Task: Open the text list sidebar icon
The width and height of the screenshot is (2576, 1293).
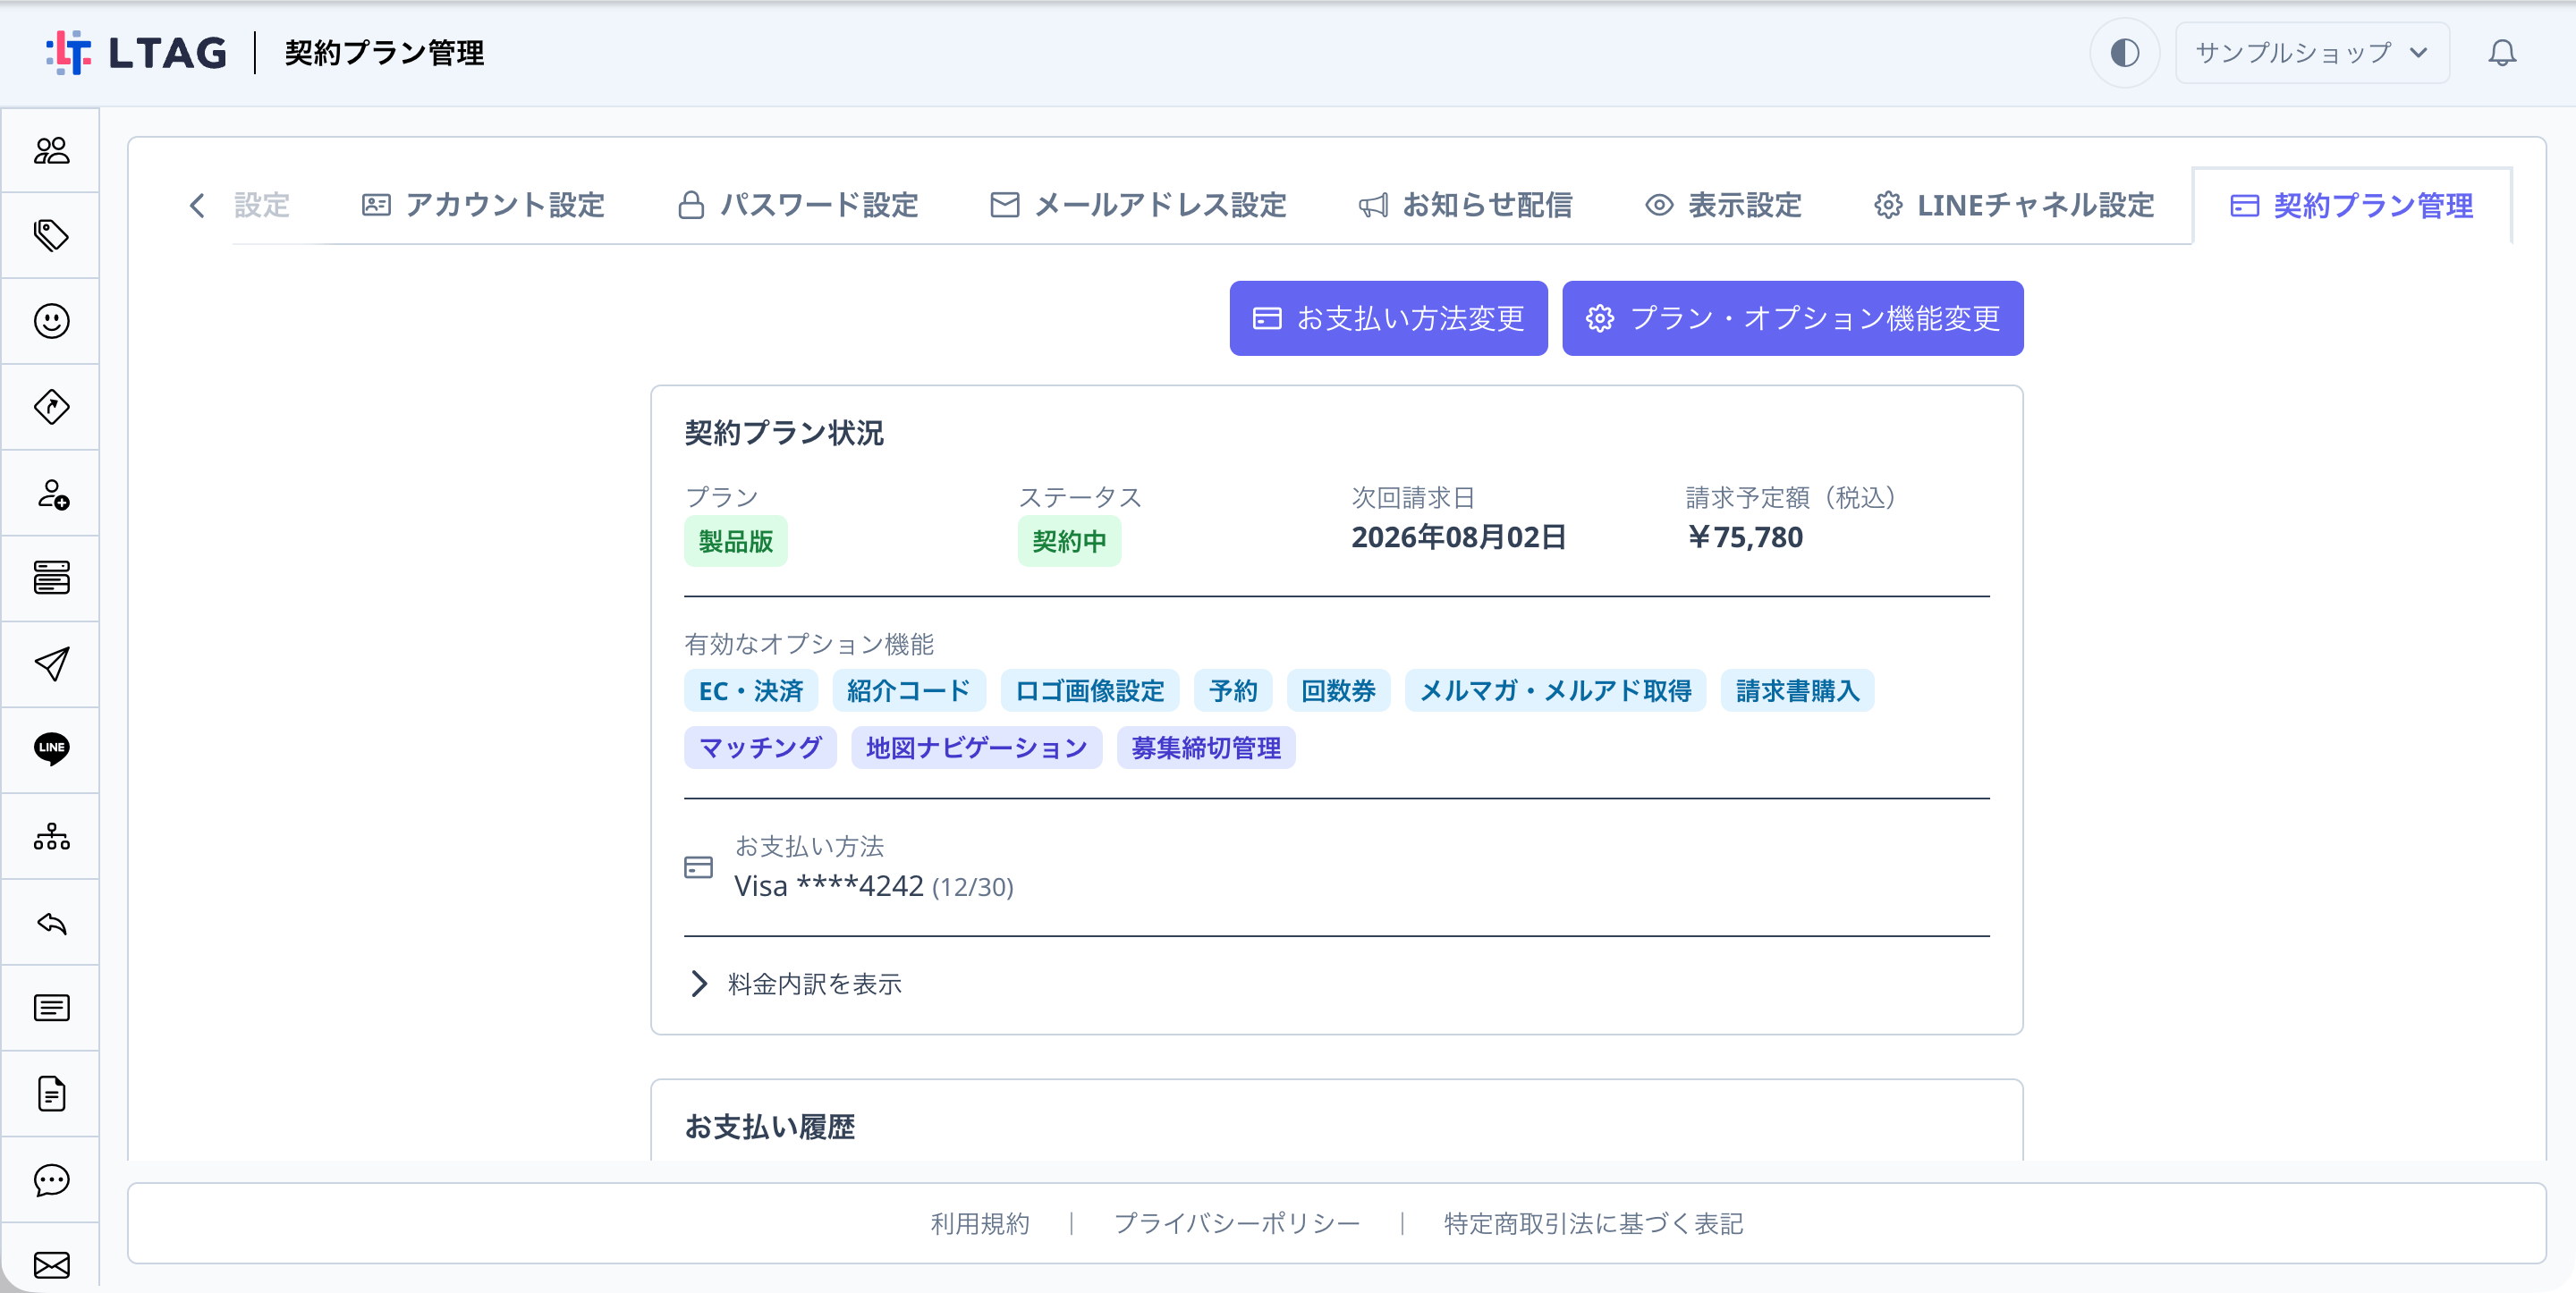Action: (51, 1008)
